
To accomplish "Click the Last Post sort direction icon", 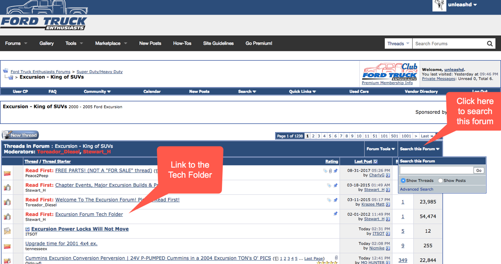I will pyautogui.click(x=376, y=162).
